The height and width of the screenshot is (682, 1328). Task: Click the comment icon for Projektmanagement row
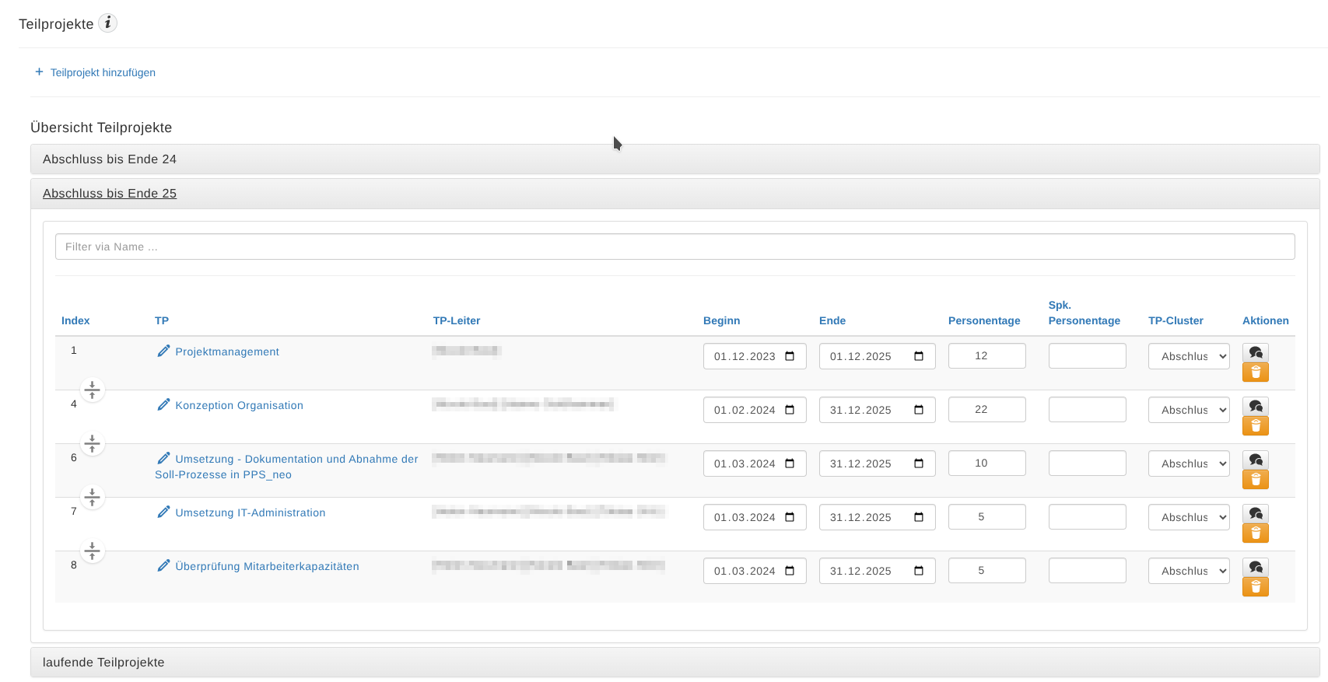(1255, 352)
